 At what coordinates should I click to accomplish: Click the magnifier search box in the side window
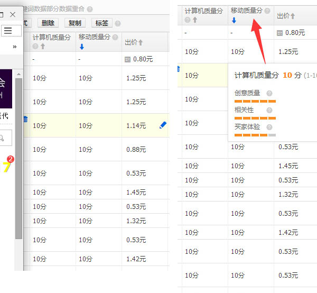5,138
